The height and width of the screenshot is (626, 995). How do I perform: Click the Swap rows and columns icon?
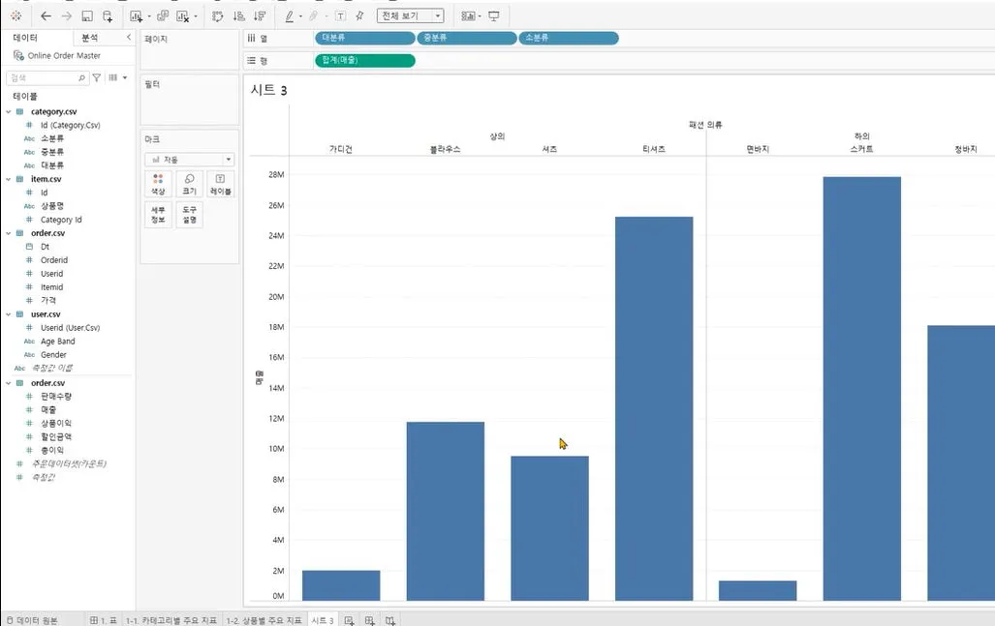click(x=217, y=15)
